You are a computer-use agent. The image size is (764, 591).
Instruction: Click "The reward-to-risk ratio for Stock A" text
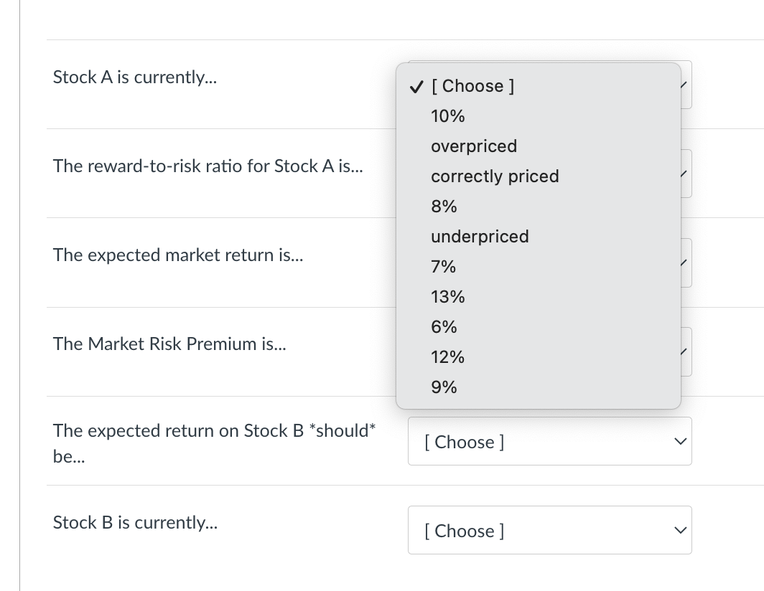[x=208, y=166]
